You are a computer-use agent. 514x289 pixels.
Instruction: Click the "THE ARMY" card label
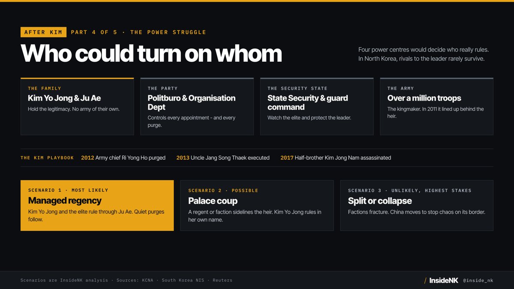tap(400, 88)
